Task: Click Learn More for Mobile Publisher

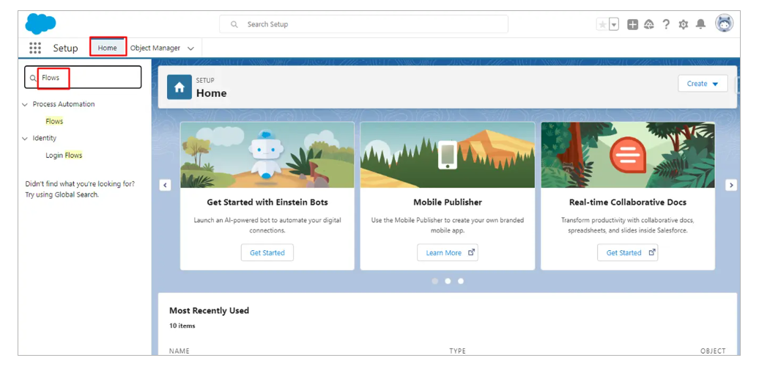Action: point(447,252)
